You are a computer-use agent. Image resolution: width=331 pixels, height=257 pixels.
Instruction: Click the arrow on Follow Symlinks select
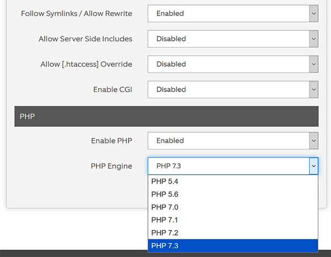pos(314,13)
